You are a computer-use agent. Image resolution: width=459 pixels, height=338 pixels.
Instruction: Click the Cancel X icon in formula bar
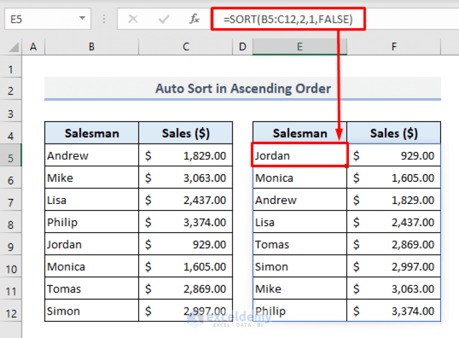(x=133, y=19)
